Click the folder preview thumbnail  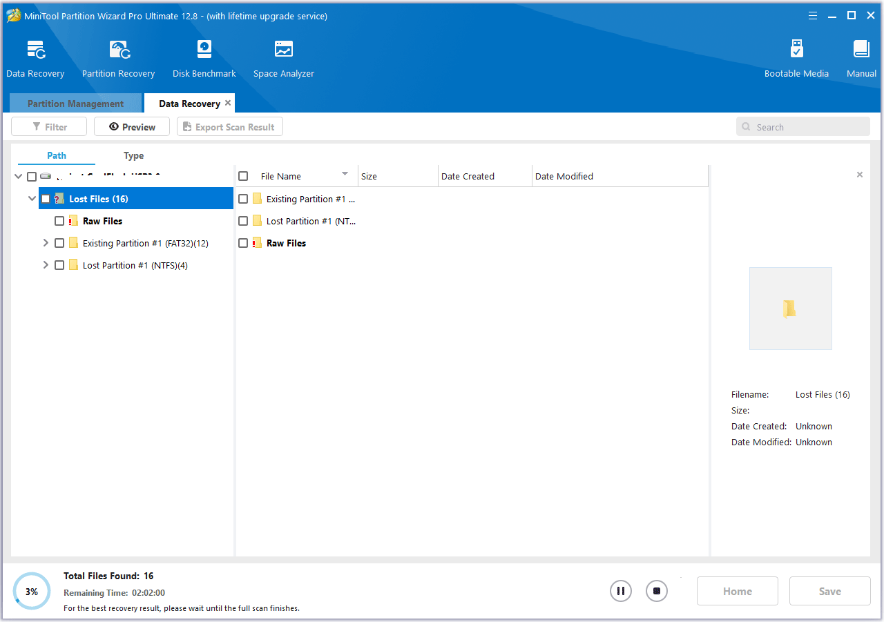coord(790,309)
